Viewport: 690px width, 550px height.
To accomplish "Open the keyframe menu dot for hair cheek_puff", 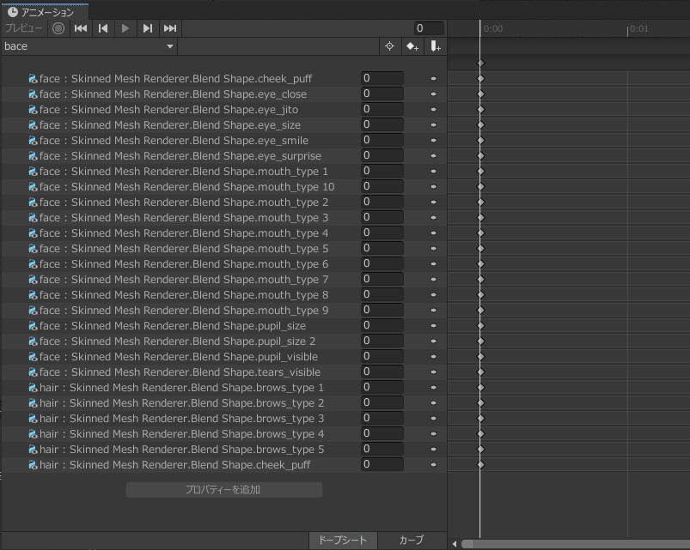I will click(x=433, y=464).
